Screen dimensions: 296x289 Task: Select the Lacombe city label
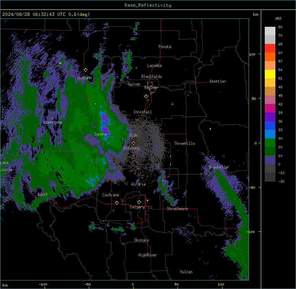[x=155, y=66]
